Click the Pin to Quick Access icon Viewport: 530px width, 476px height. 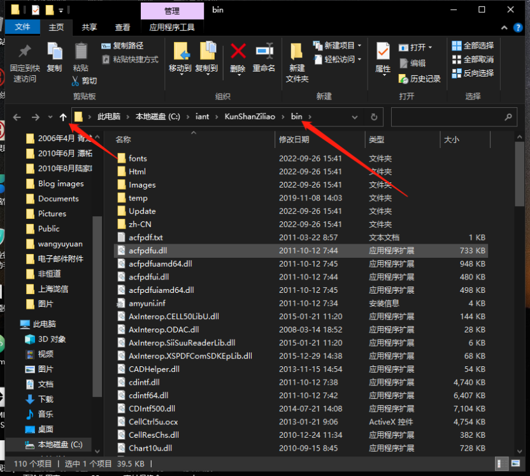coord(25,52)
